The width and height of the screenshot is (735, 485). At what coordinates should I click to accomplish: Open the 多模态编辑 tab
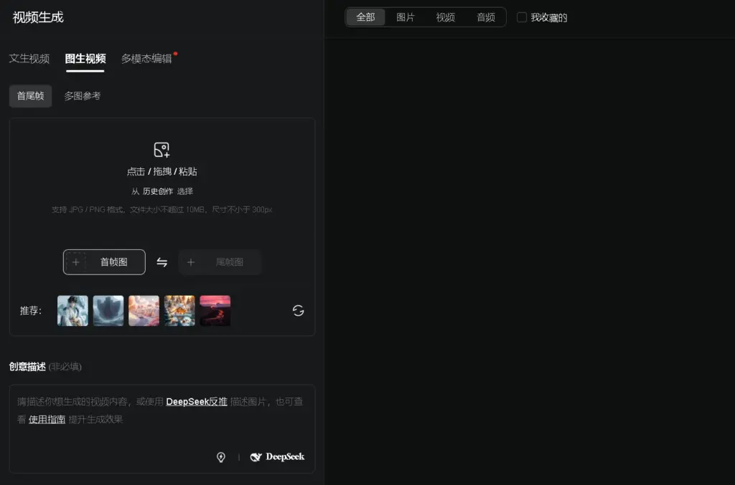coord(146,59)
